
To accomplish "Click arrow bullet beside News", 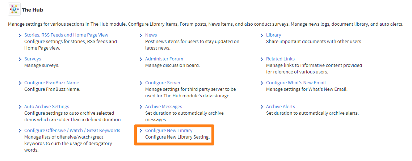I will 141,35.
